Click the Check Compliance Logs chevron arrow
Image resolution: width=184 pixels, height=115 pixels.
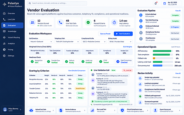pyautogui.click(x=147, y=110)
